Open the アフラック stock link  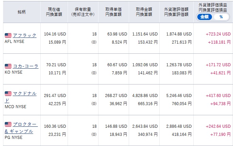coord(24,35)
